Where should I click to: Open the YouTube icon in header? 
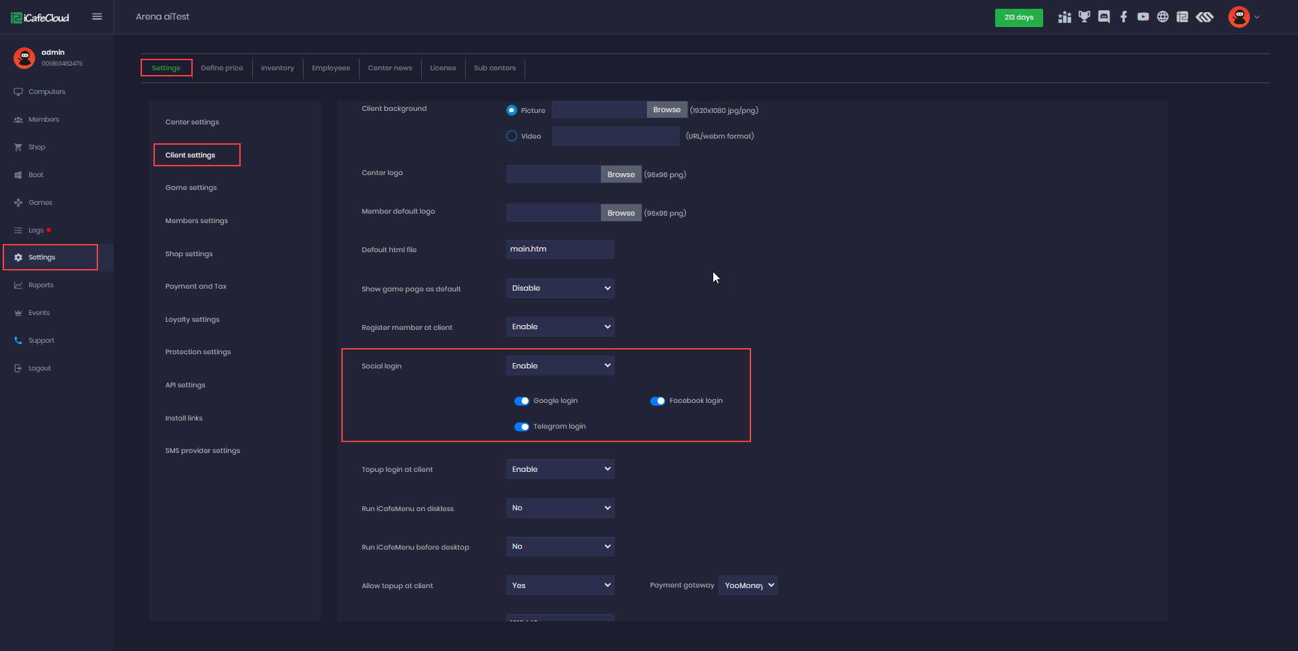1143,17
